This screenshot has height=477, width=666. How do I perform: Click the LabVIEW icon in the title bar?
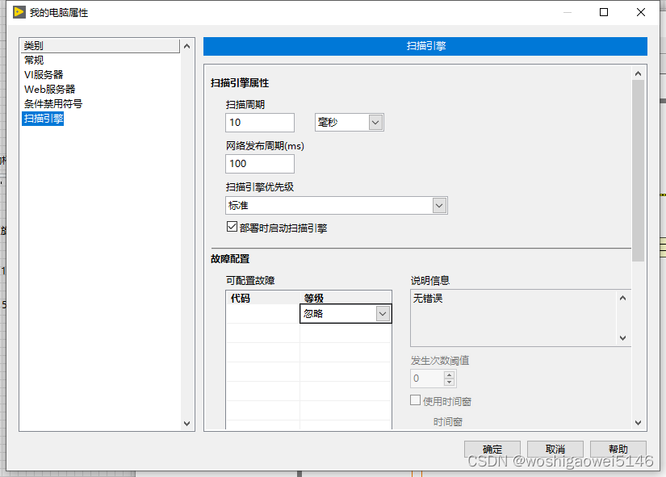click(x=18, y=12)
